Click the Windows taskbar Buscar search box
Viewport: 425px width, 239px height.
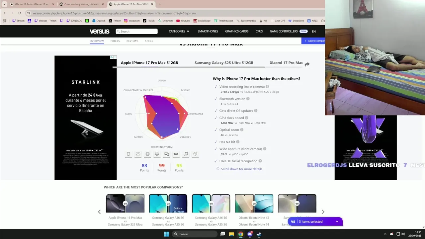[x=194, y=234]
